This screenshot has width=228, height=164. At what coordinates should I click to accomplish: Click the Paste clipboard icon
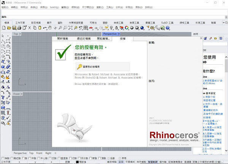click(x=40, y=28)
